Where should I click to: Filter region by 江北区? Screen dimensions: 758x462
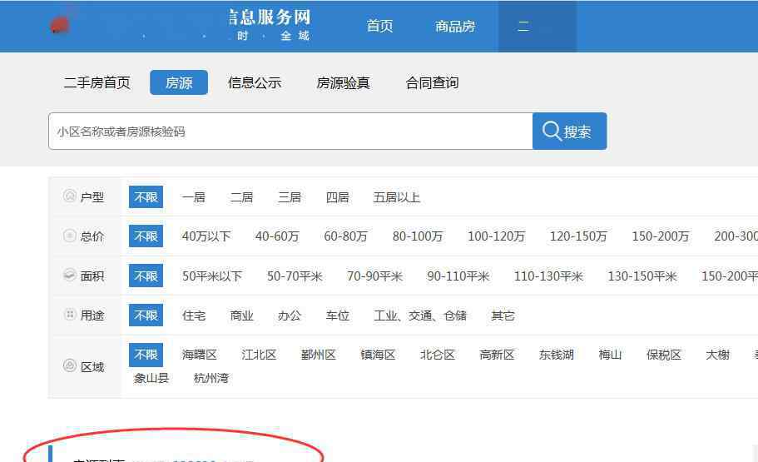coord(259,355)
